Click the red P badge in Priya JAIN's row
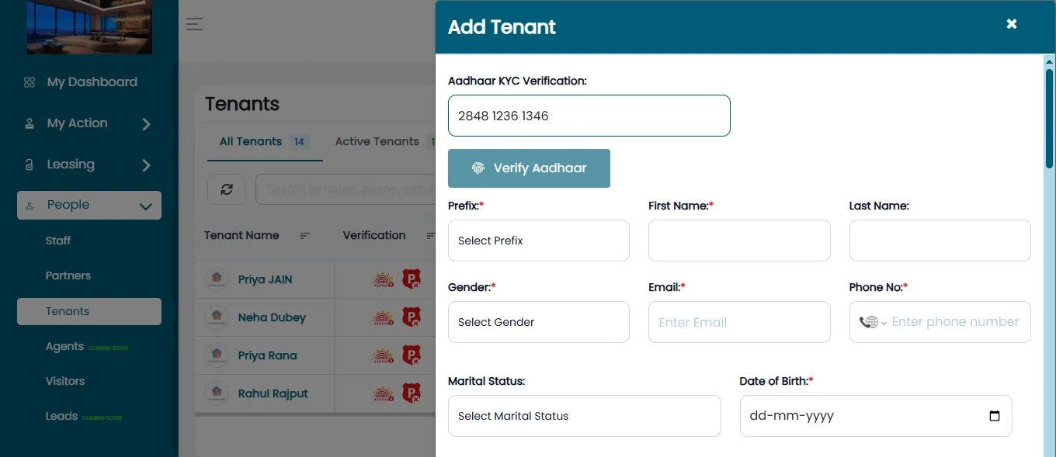Image resolution: width=1056 pixels, height=457 pixels. [x=411, y=279]
